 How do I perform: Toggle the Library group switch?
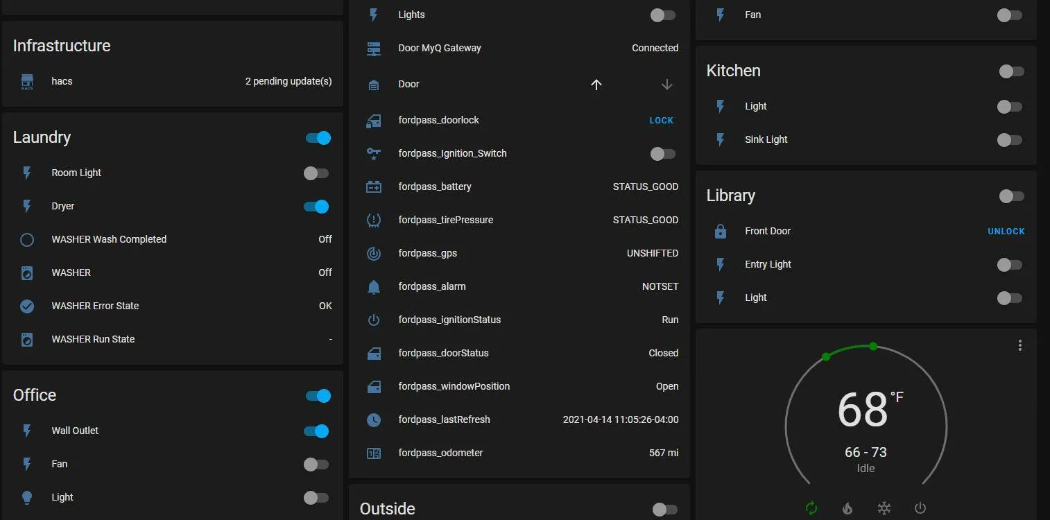(1012, 196)
